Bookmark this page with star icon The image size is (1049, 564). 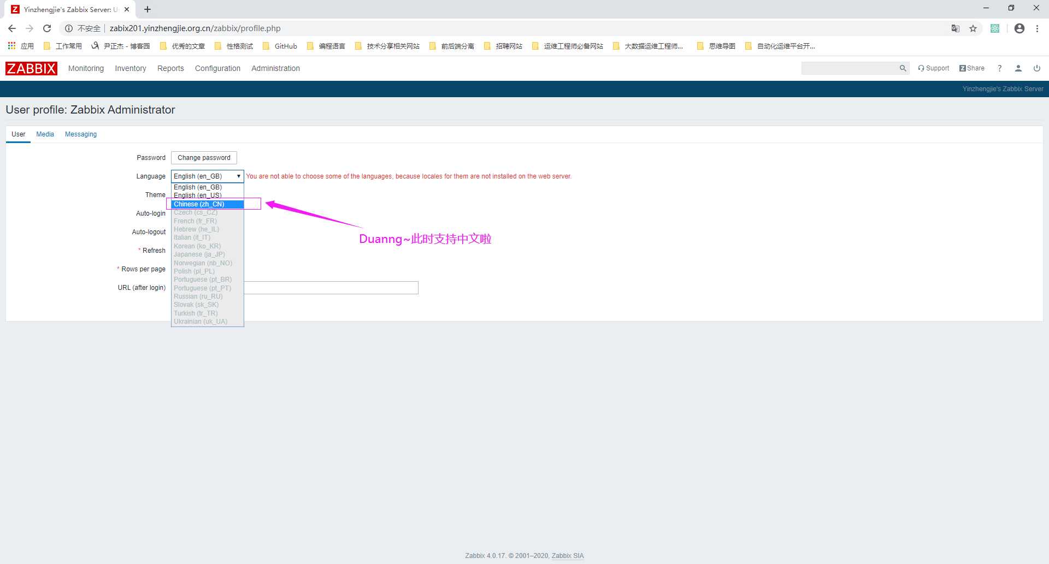pyautogui.click(x=973, y=28)
